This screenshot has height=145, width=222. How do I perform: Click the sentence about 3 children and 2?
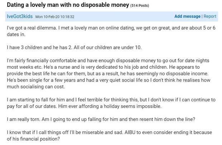74,47
